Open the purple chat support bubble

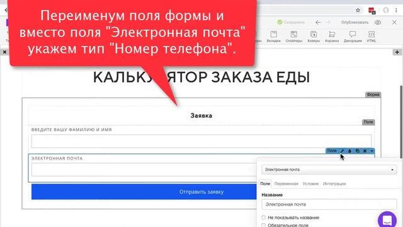[x=387, y=220]
